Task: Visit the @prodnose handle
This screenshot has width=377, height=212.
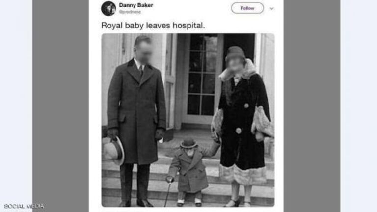Action: point(130,12)
